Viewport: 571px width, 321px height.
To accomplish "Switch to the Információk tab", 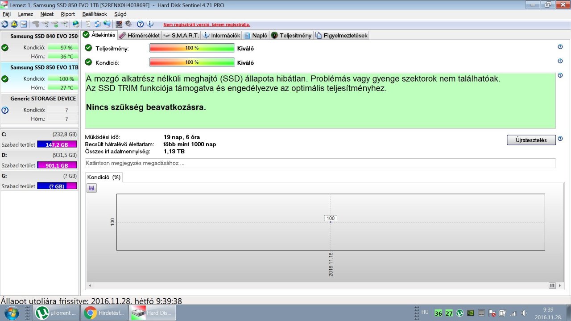I will 222,35.
